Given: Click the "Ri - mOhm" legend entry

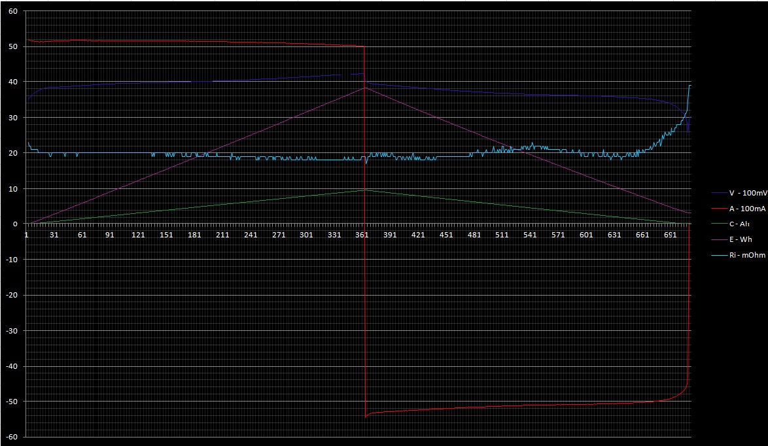Looking at the screenshot, I should point(748,255).
